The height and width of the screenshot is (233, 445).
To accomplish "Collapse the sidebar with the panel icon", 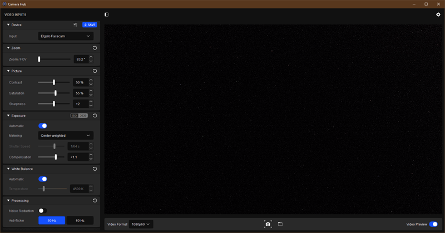I will [107, 14].
